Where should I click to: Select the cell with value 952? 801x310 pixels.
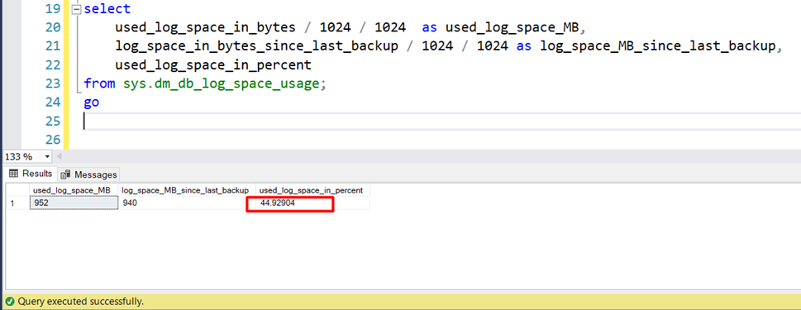pos(74,203)
